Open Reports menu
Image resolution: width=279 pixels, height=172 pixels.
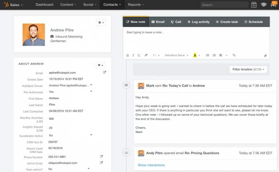pyautogui.click(x=136, y=5)
